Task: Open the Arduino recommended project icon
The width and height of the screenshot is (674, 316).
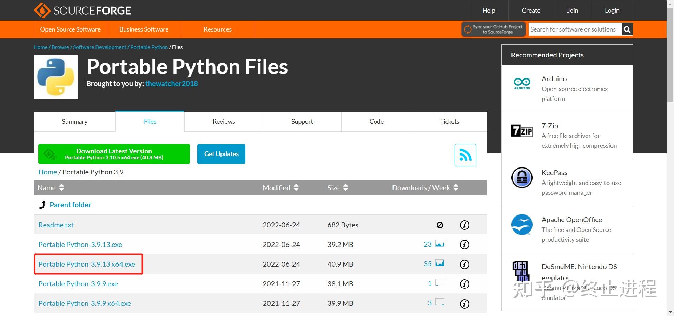Action: click(522, 83)
